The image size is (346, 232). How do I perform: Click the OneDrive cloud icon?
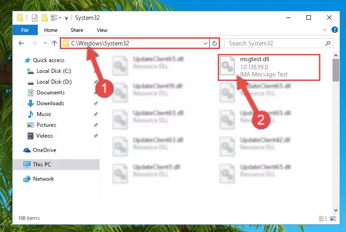click(x=27, y=150)
